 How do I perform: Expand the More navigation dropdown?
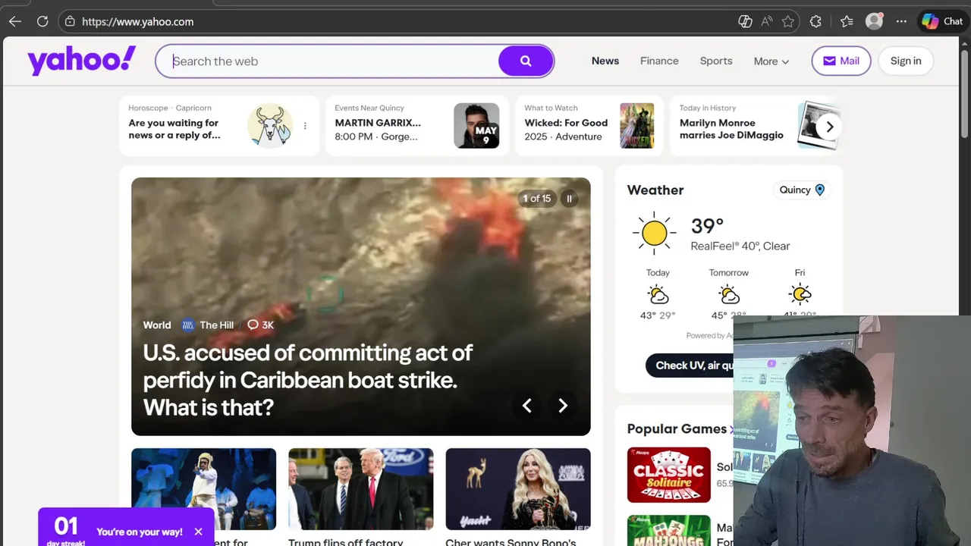pos(771,61)
